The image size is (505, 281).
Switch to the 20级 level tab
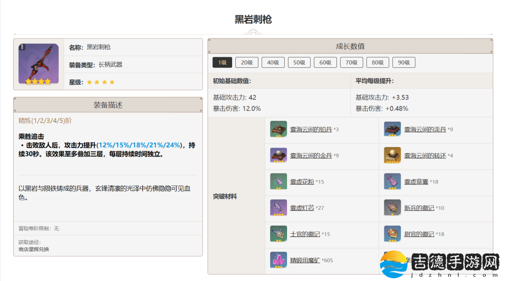tap(247, 62)
